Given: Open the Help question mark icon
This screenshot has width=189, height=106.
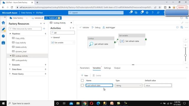Looking at the screenshot, I should click(152, 12).
